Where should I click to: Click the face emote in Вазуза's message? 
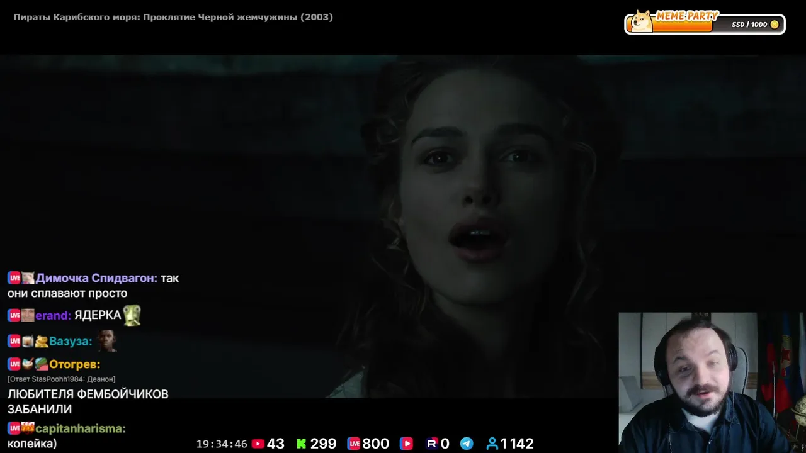[107, 341]
